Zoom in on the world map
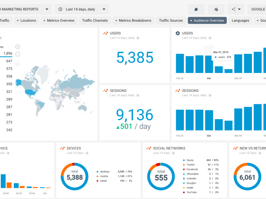The width and height of the screenshot is (266, 199). tap(18, 46)
